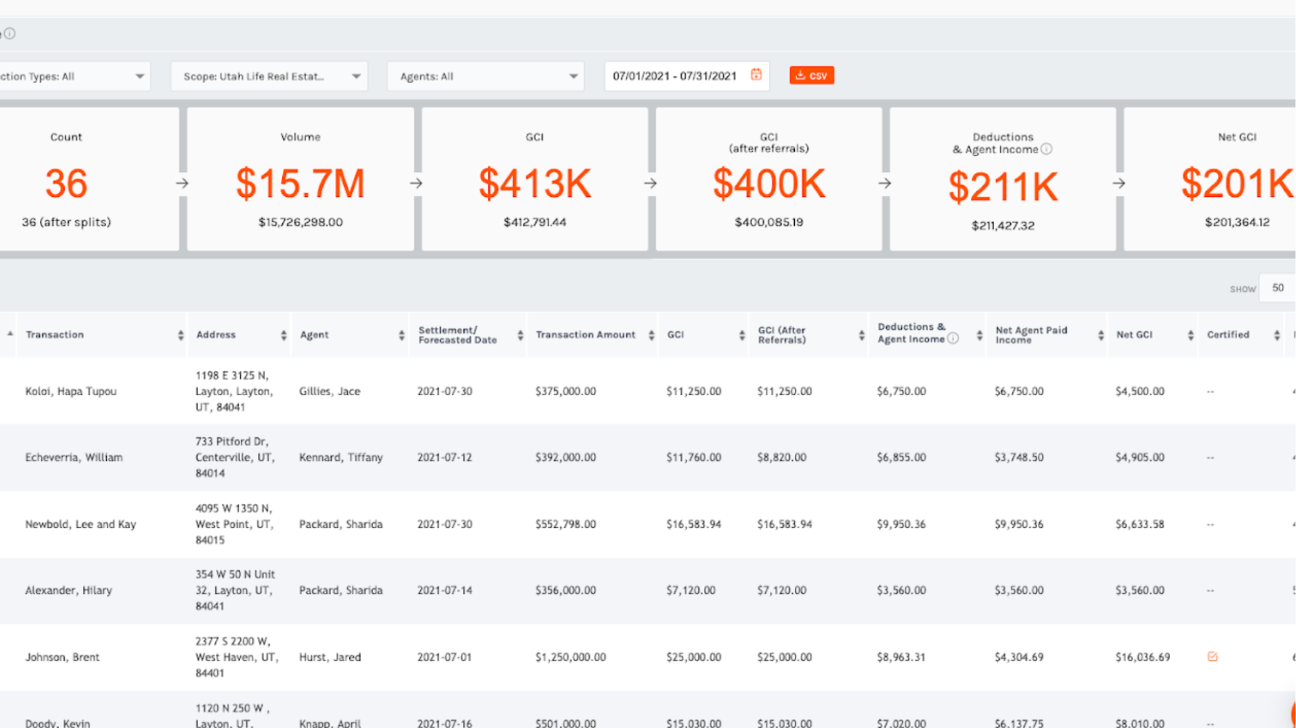
Task: Sort by Transaction Amount sort icon
Action: (x=651, y=335)
